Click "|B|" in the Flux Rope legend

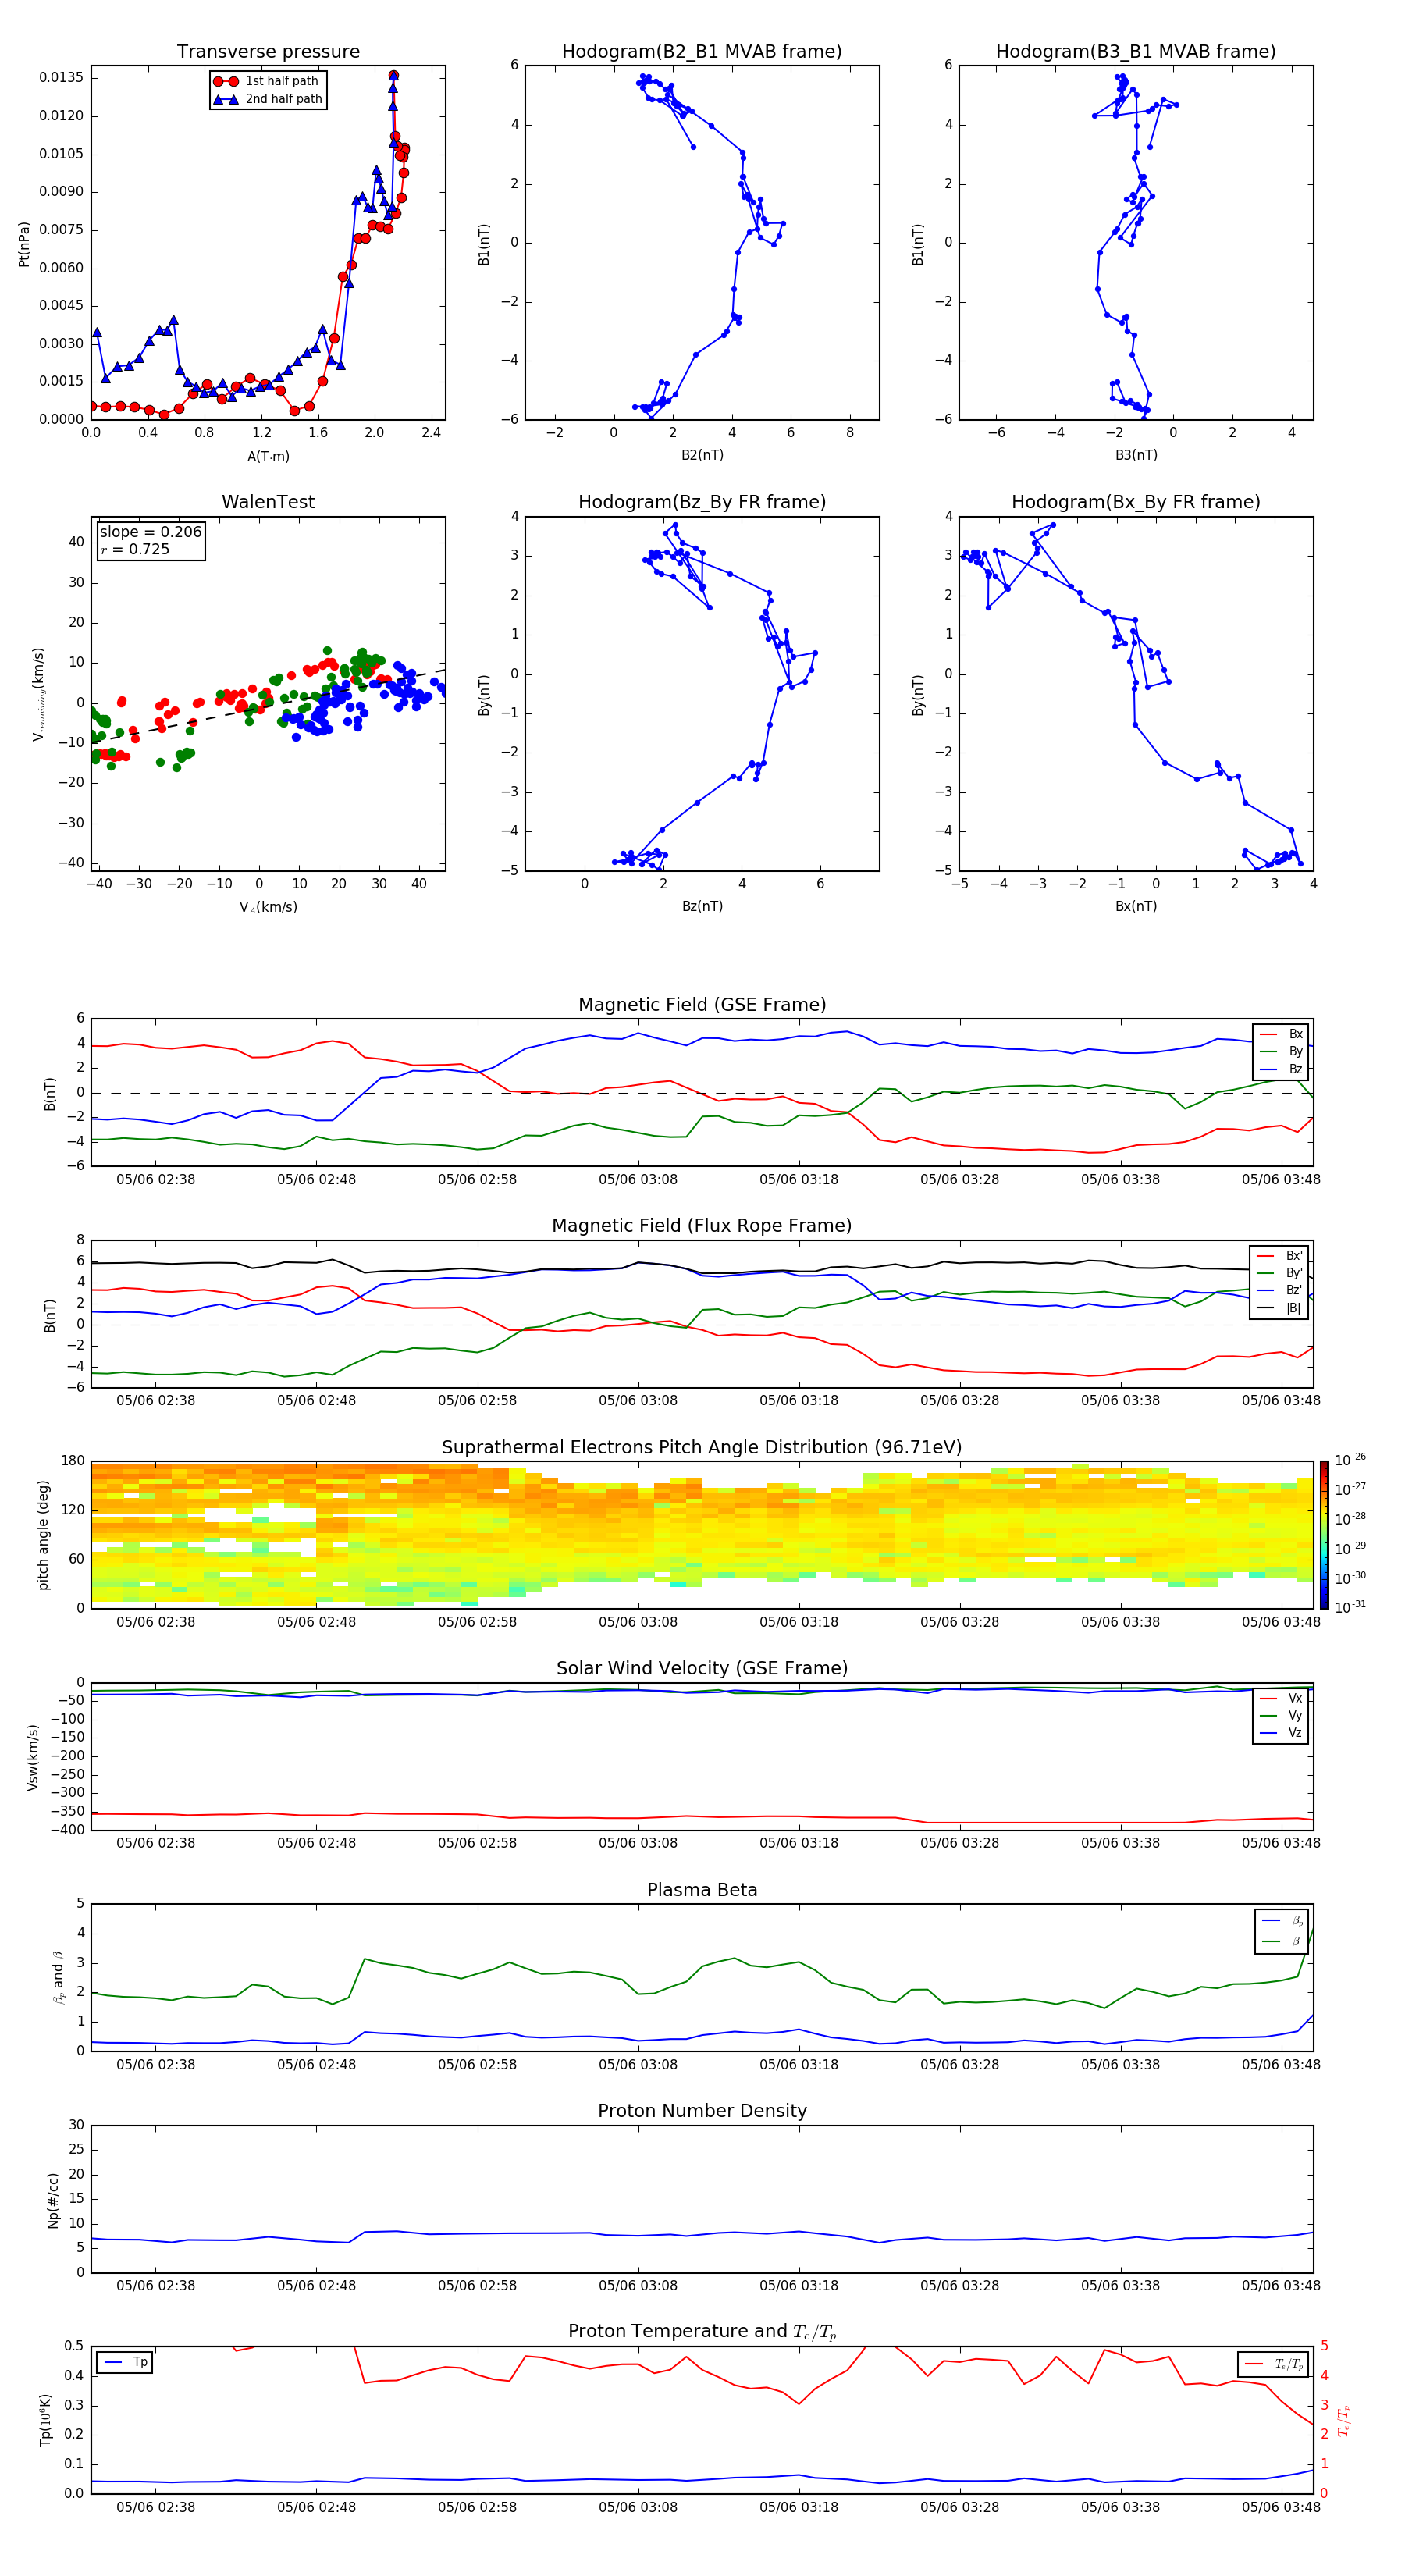point(1293,1308)
